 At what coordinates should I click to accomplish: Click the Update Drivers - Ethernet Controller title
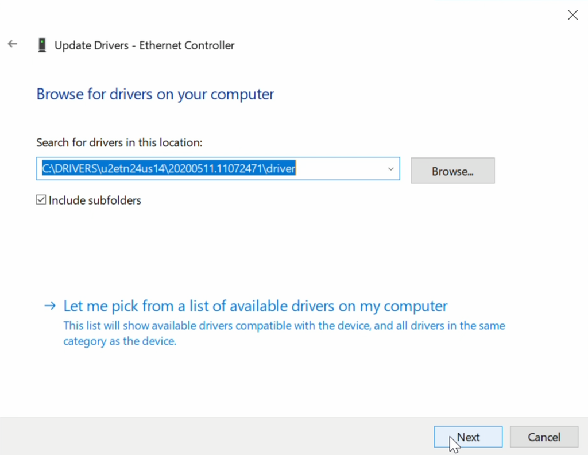[x=144, y=45]
